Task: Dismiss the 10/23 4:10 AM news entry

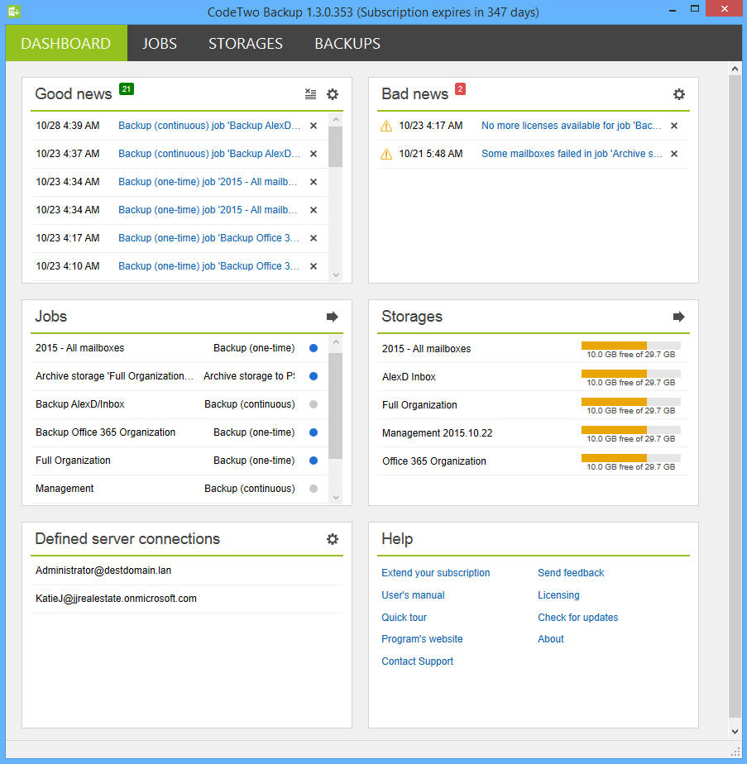Action: click(x=314, y=266)
